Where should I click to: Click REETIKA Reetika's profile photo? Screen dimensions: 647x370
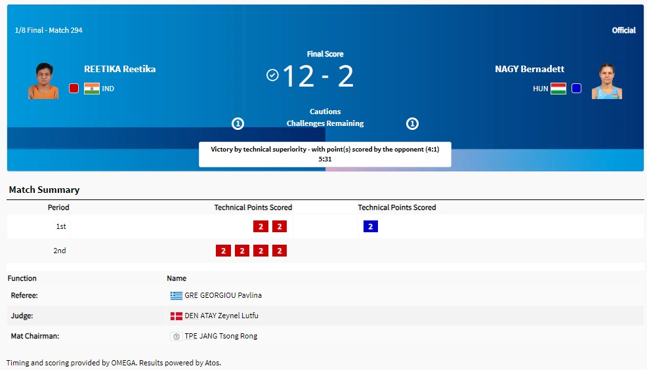pos(43,81)
